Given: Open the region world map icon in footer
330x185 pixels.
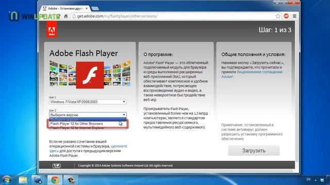Looking at the screenshot, I should coord(57,165).
